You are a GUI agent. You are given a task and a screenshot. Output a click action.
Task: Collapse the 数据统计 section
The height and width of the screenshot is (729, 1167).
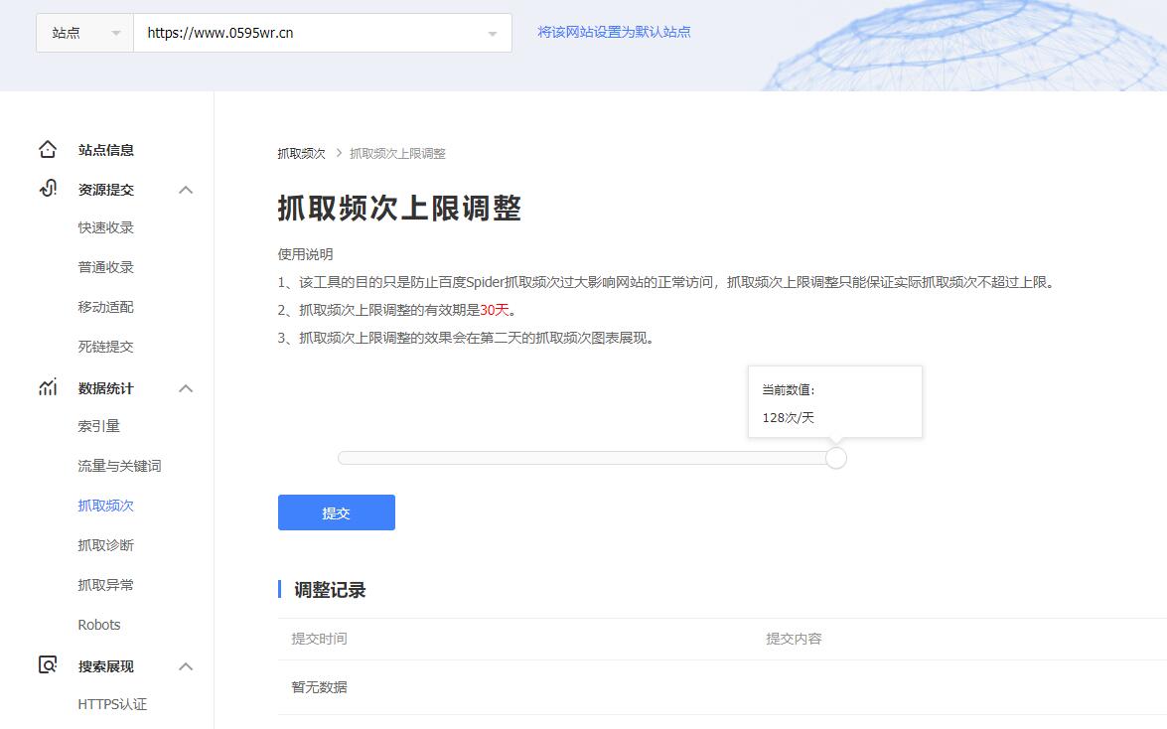[186, 388]
